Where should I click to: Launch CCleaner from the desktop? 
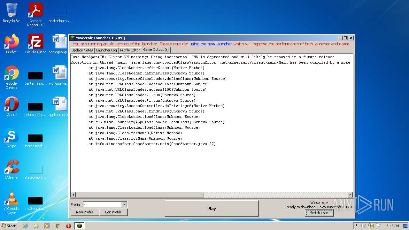coord(12,169)
